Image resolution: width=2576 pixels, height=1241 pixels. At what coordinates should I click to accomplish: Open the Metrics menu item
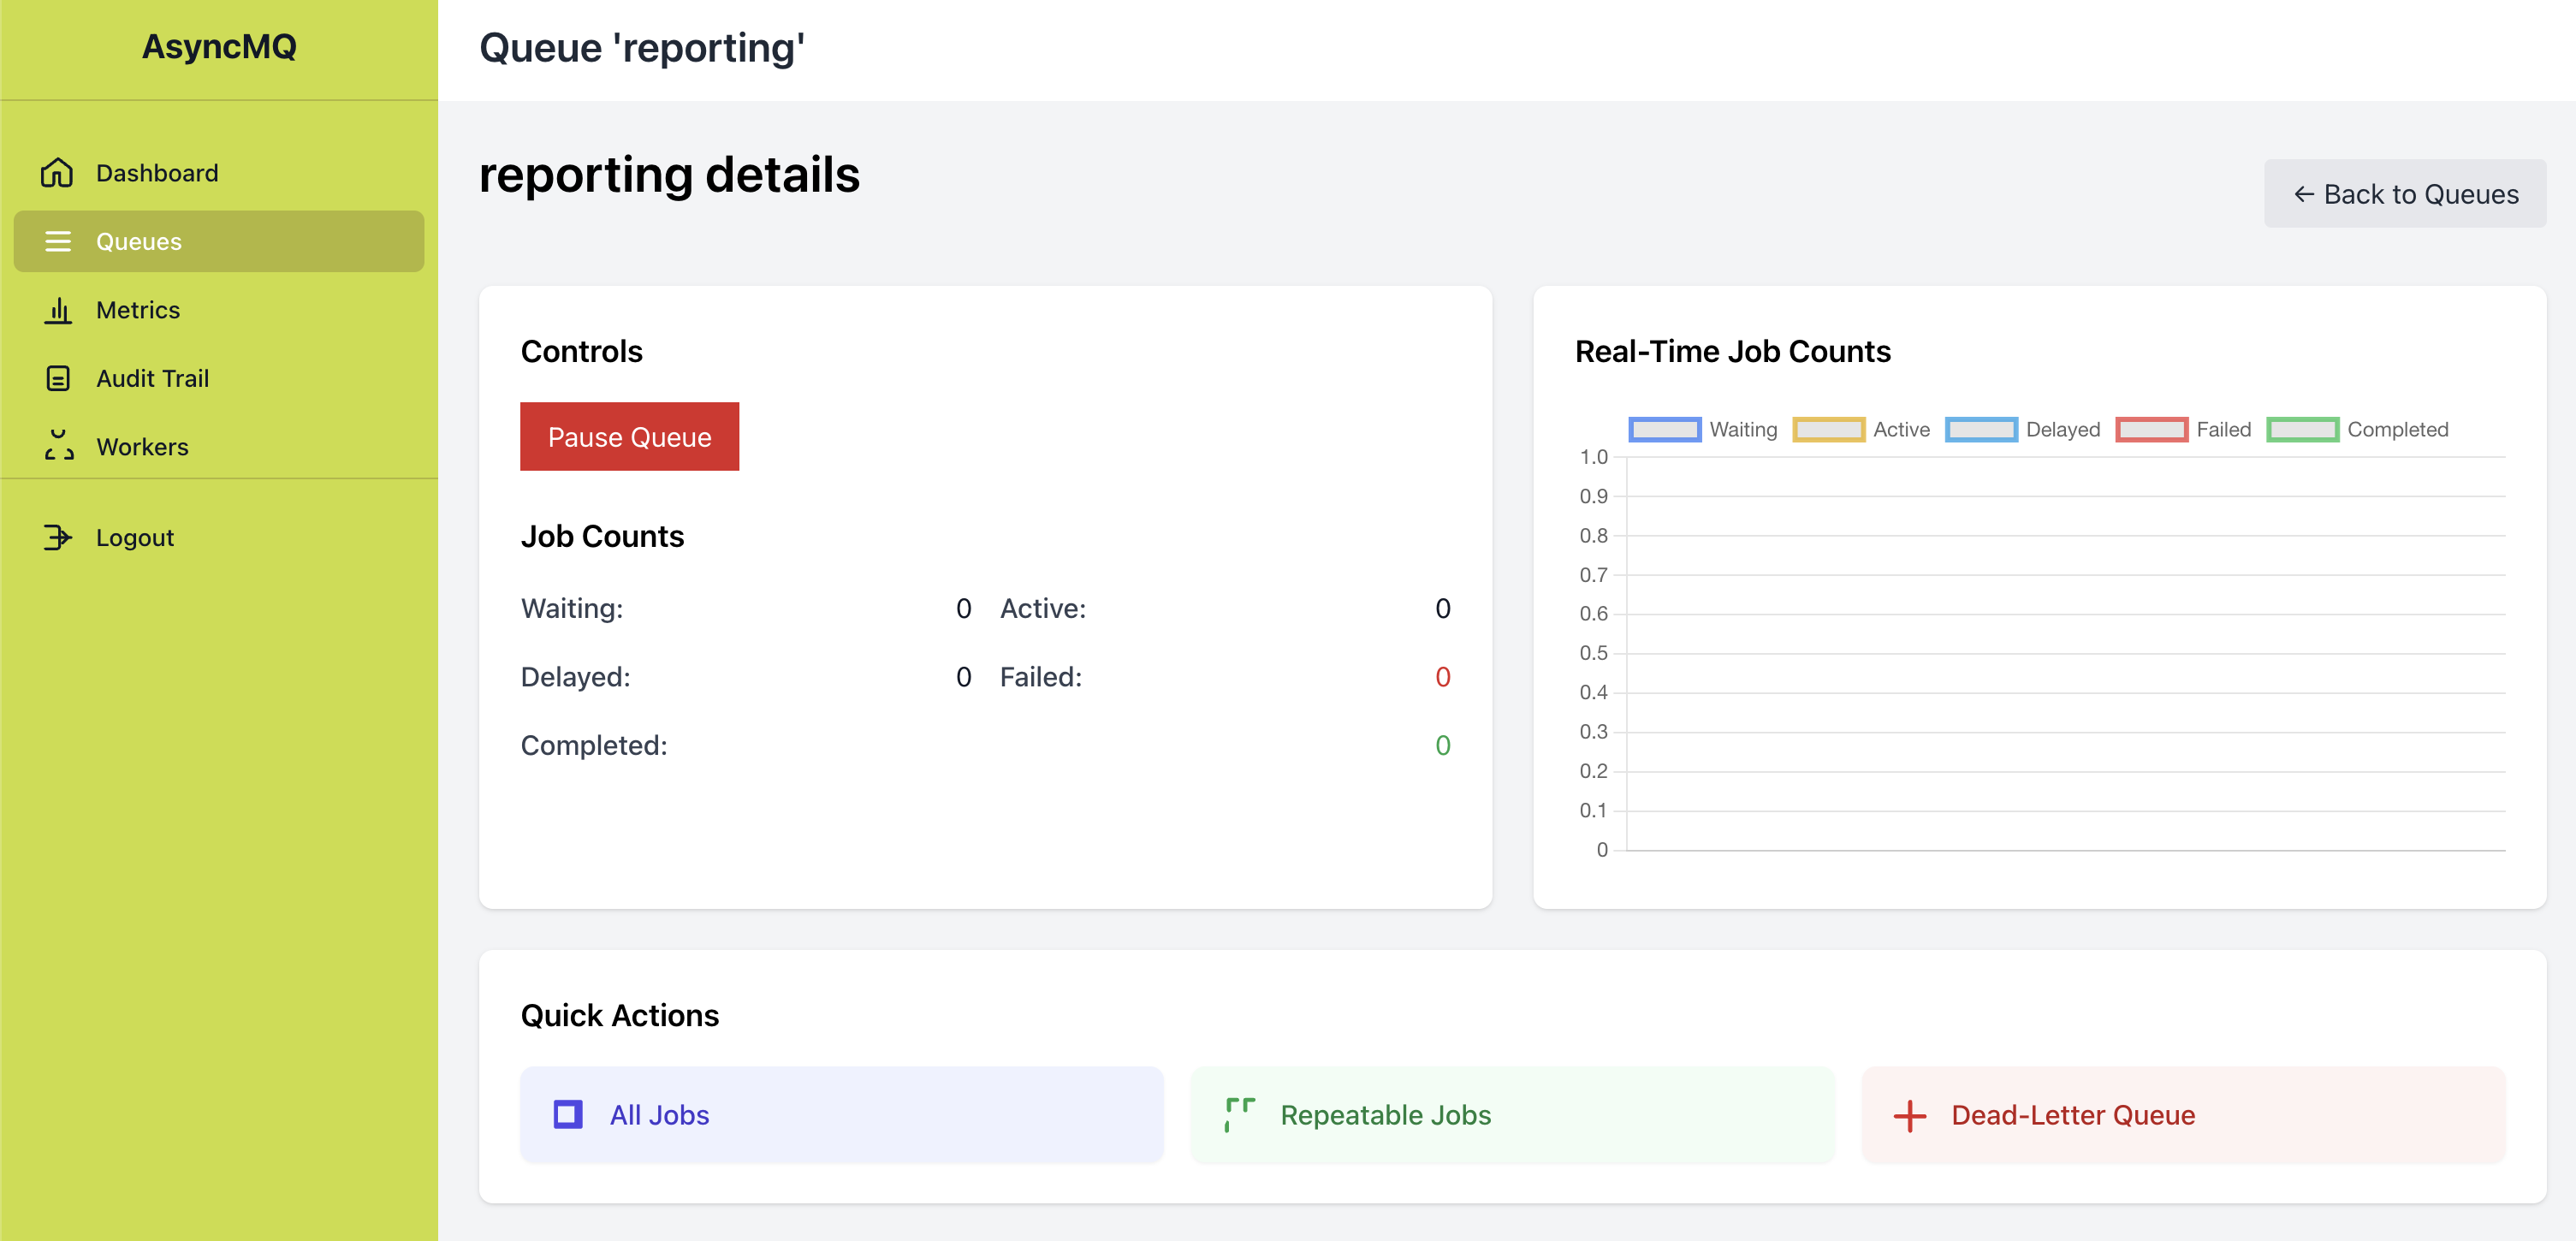tap(138, 310)
